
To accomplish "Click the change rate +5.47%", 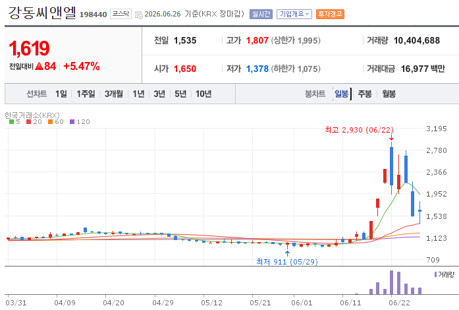I will pyautogui.click(x=82, y=66).
